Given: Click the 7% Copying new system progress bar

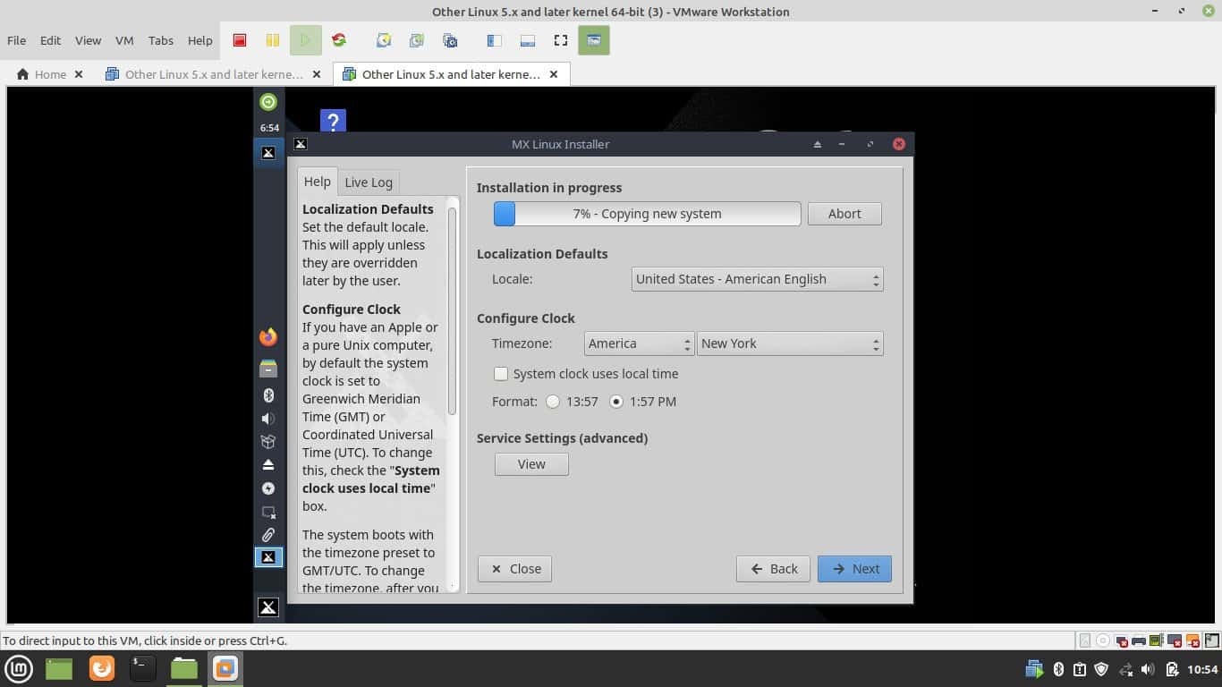Looking at the screenshot, I should [x=647, y=214].
